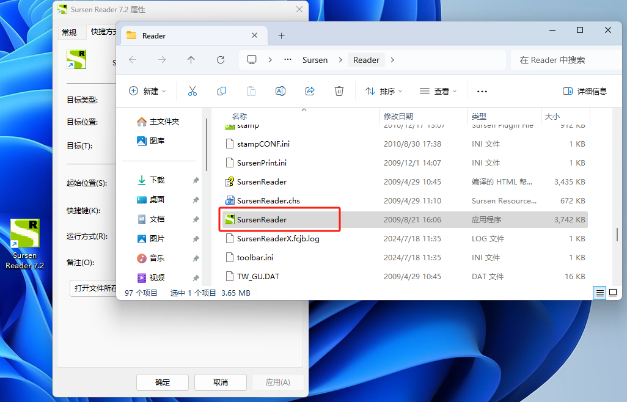This screenshot has height=402, width=627.
Task: Click the 在 Reader 中搜索 search box
Action: [566, 60]
